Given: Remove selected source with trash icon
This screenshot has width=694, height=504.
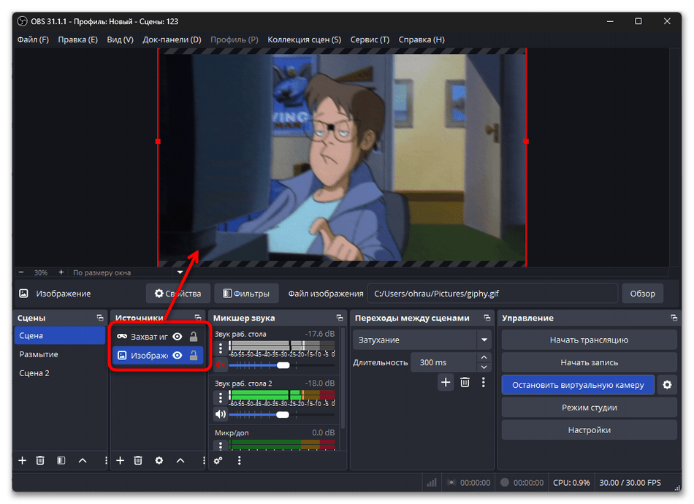Looking at the screenshot, I should click(138, 461).
